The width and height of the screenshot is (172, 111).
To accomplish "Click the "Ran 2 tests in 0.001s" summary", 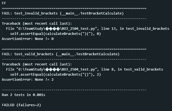I will pyautogui.click(x=23, y=95).
